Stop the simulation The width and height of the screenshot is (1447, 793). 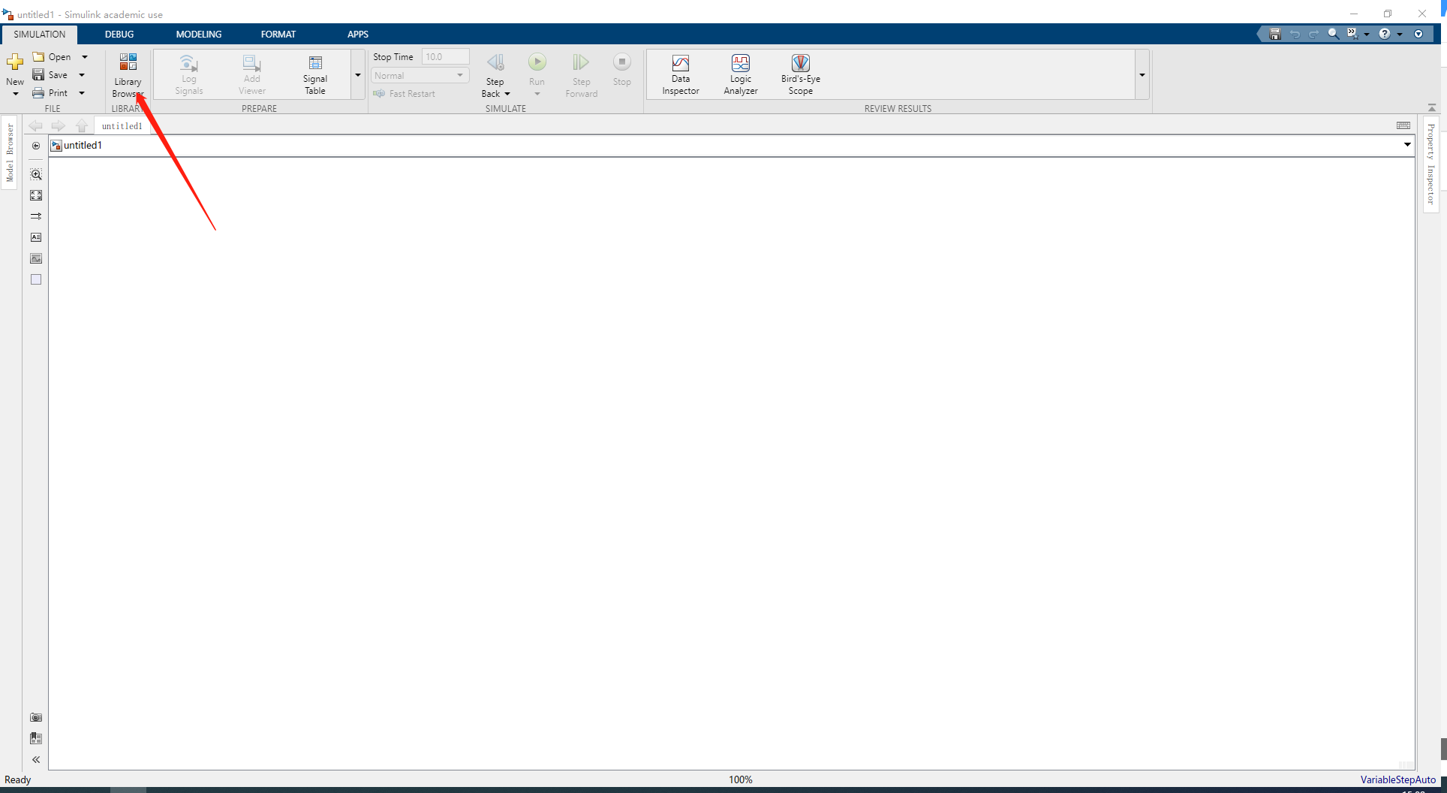(x=621, y=63)
